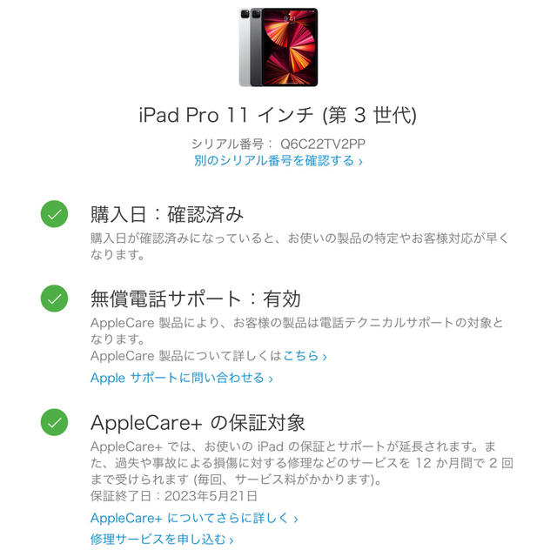Click the 無償電話サポート：有効 heading
Screen dimensions: 557x557
pyautogui.click(x=195, y=299)
